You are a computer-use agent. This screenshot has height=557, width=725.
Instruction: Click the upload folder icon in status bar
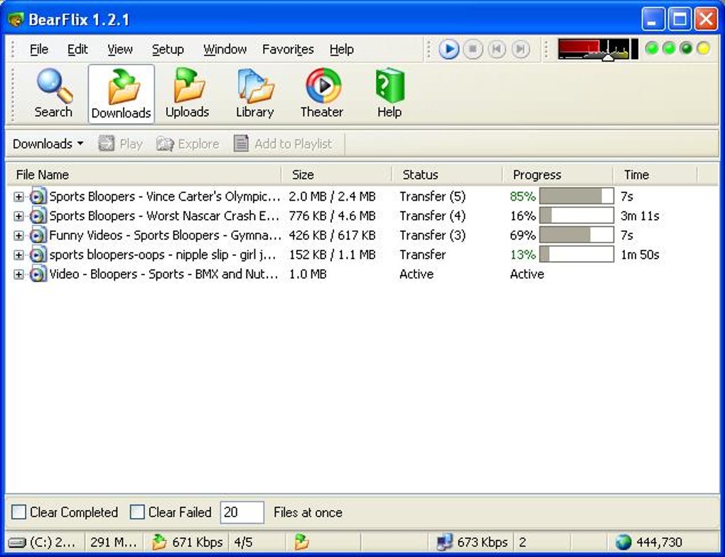(x=302, y=542)
